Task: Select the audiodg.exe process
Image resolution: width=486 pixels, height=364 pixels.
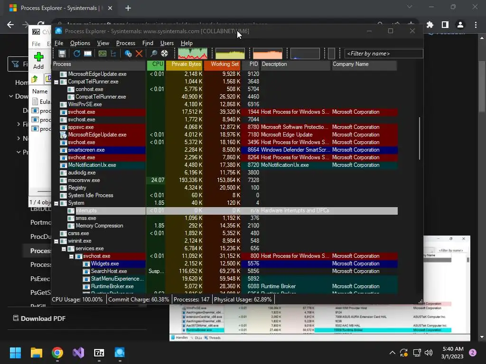Action: [x=224, y=173]
